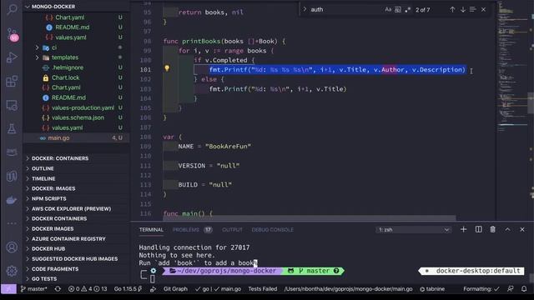Click tabnine status bar item
The height and width of the screenshot is (300, 534).
[432, 289]
